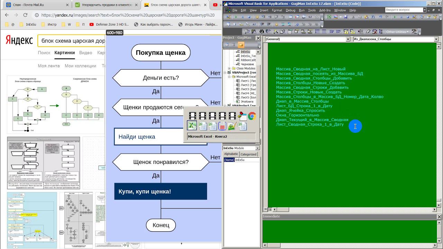
Task: Open the Other Utilities dropdown
Action: point(398,32)
